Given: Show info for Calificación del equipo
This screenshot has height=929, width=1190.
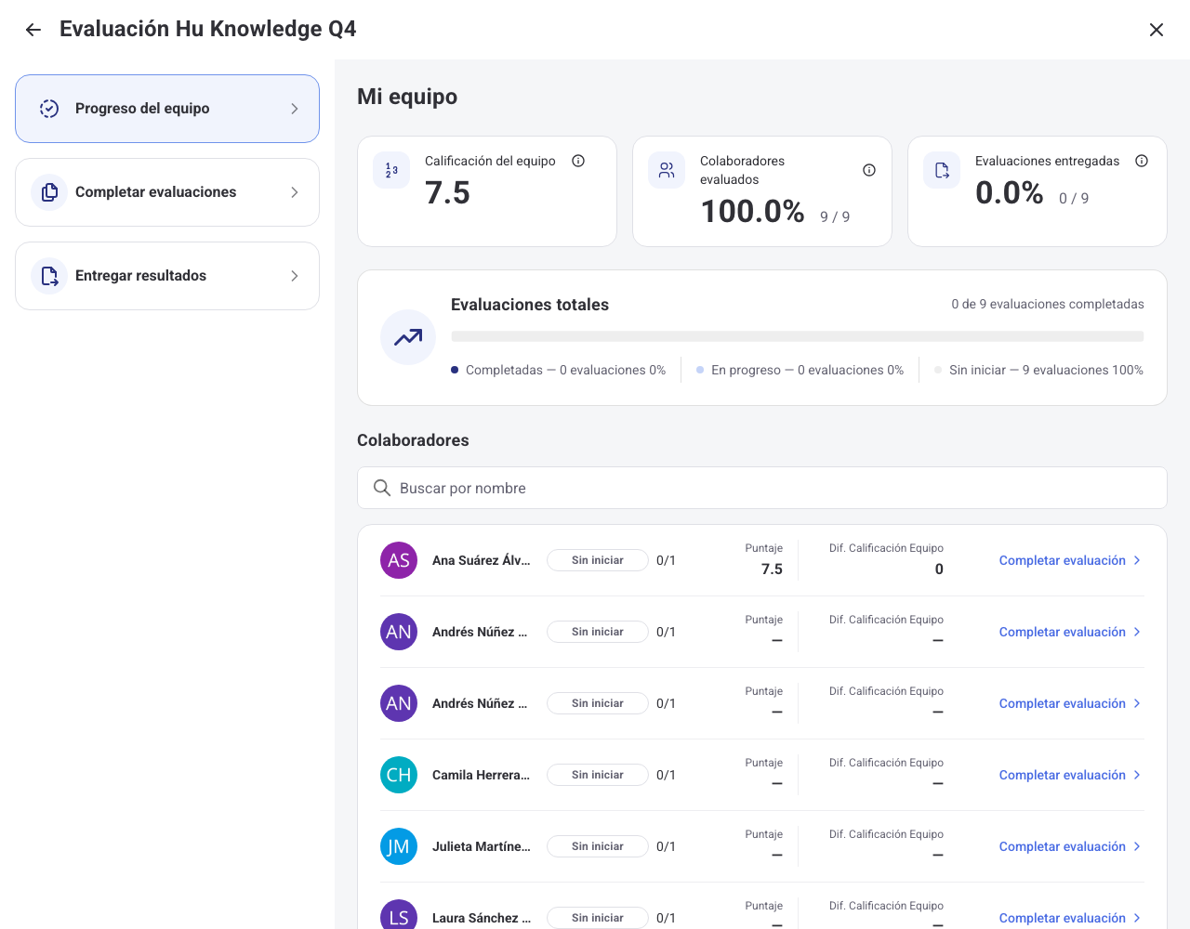Looking at the screenshot, I should coord(578,161).
